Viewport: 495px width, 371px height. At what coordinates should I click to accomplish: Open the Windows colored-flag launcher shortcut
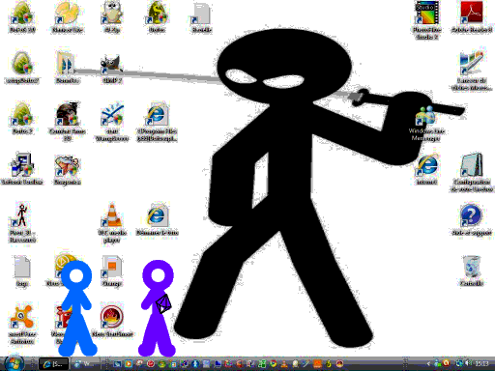point(471,71)
